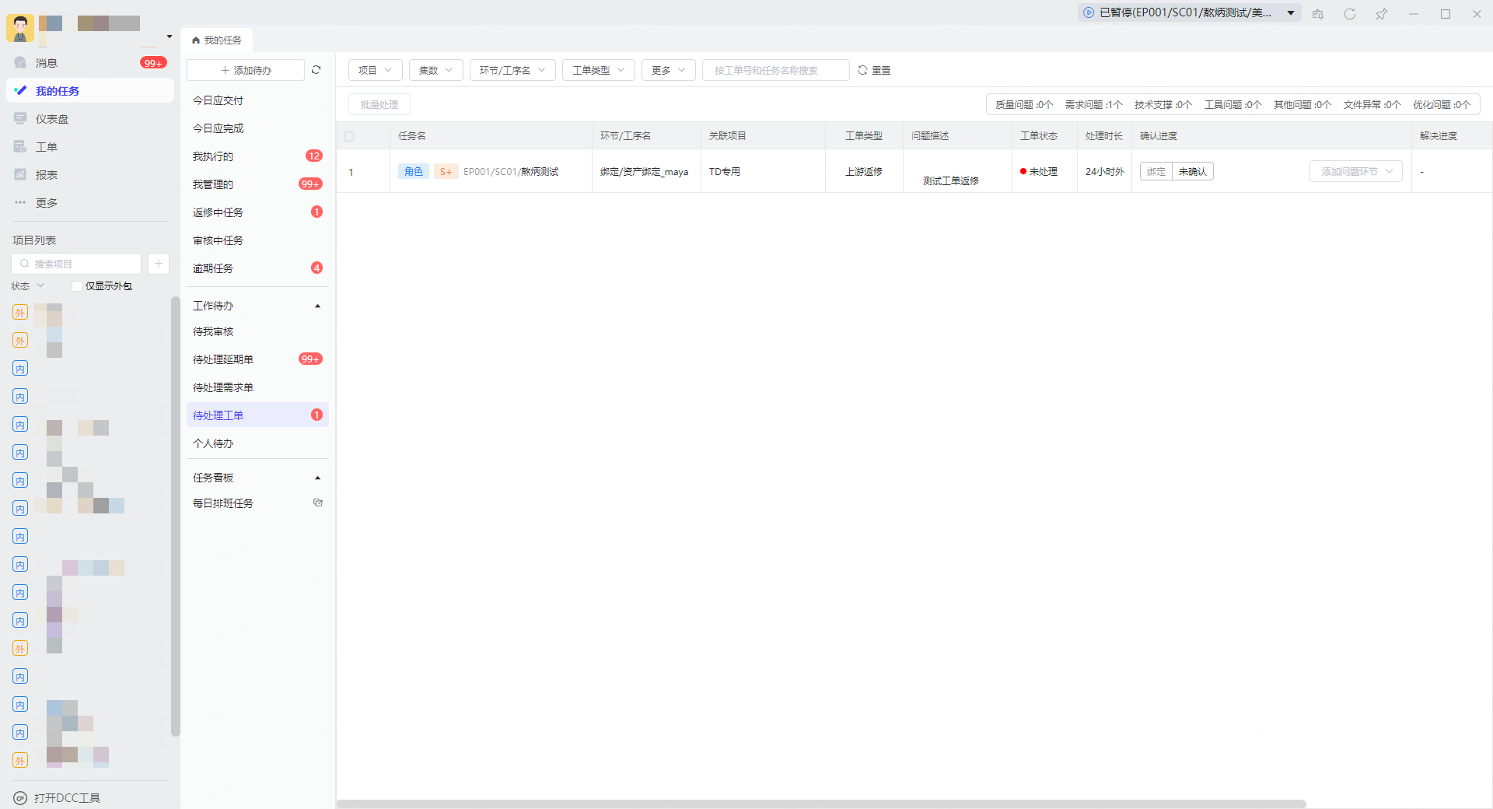The width and height of the screenshot is (1493, 809).
Task: Click the 工单 work order sidebar icon
Action: click(x=21, y=147)
